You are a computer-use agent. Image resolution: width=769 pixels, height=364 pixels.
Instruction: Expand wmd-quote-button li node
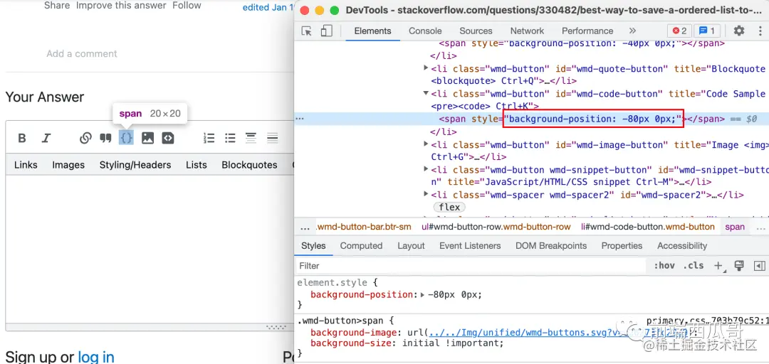(426, 68)
